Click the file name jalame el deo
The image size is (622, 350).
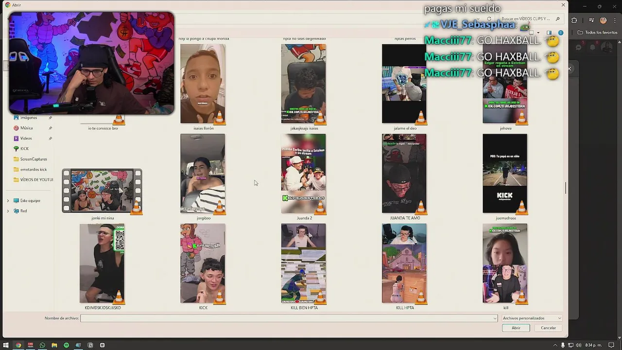click(x=405, y=128)
